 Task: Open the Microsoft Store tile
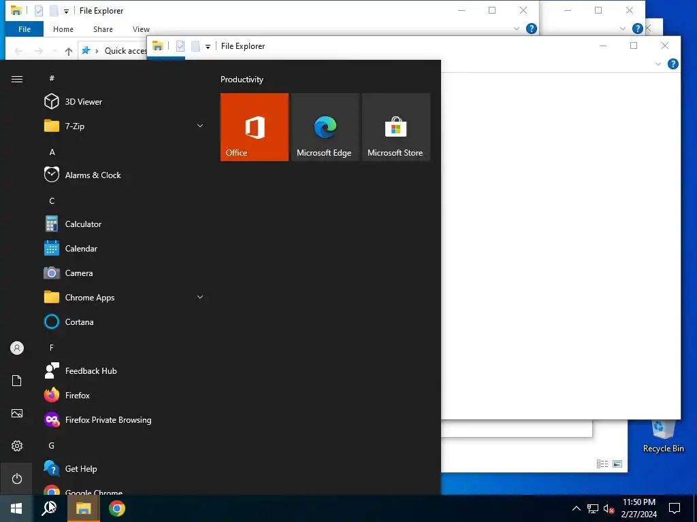(x=396, y=127)
